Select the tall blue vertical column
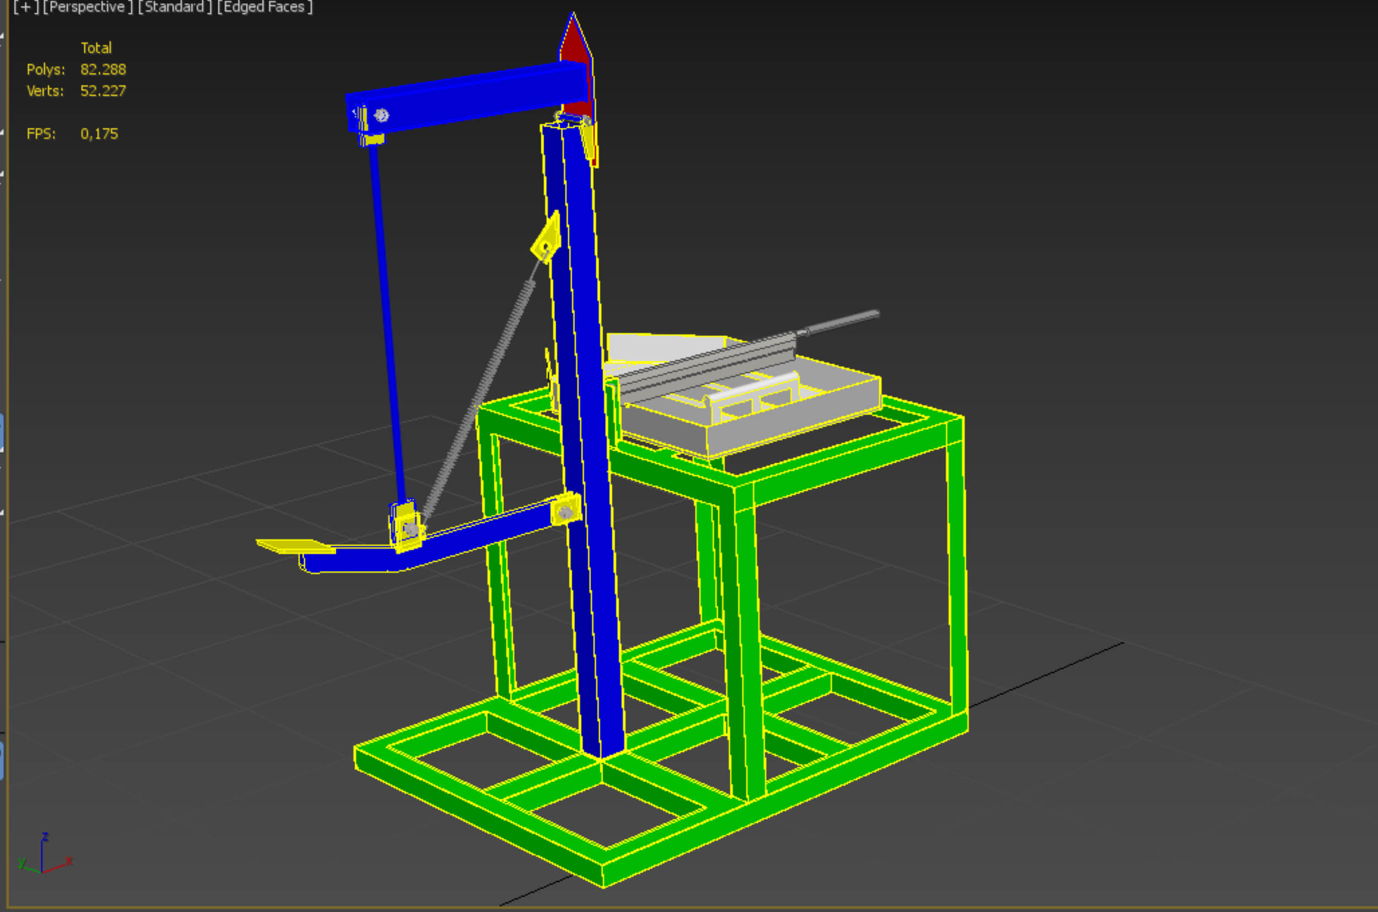Viewport: 1378px width, 912px height. click(x=585, y=407)
